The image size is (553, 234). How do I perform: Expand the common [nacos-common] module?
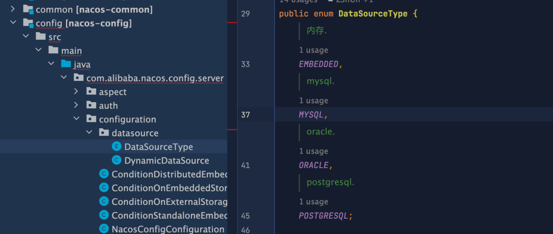click(x=13, y=10)
